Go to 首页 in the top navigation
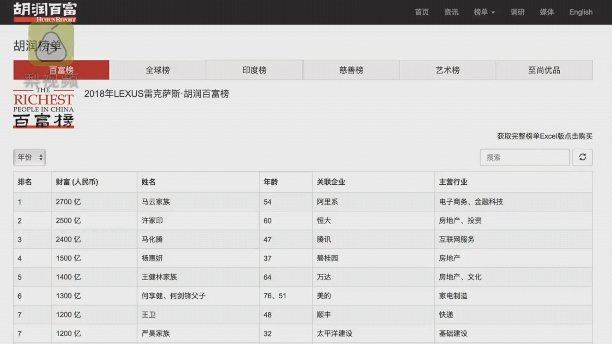 coord(422,12)
